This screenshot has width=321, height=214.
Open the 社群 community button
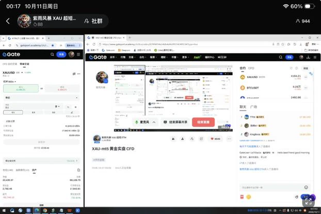[93, 21]
